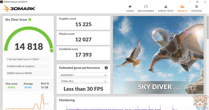Click the Combined score value 17 393
Image resolution: width=209 pixels, height=110 pixels.
coord(83,55)
